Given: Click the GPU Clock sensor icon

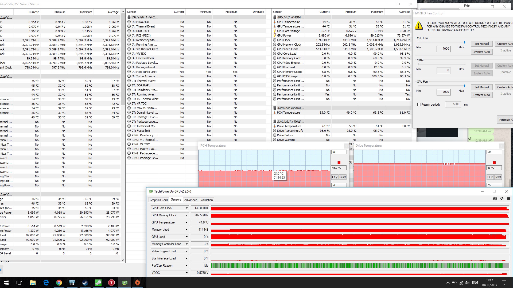Looking at the screenshot, I should [274, 40].
